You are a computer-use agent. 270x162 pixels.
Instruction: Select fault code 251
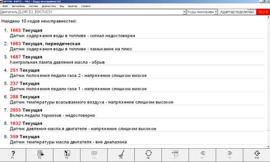point(14,70)
